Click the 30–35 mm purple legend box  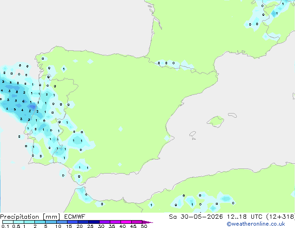click(104, 222)
